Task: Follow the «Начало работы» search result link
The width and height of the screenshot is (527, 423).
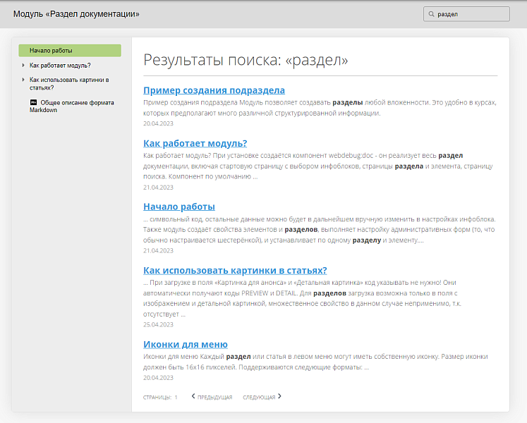Action: pos(178,207)
